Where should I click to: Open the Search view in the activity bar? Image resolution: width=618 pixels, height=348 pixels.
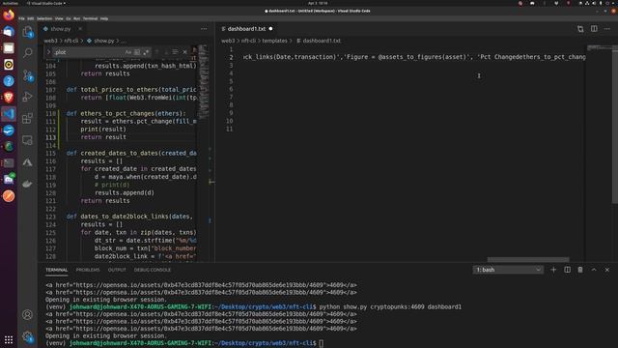click(x=28, y=52)
